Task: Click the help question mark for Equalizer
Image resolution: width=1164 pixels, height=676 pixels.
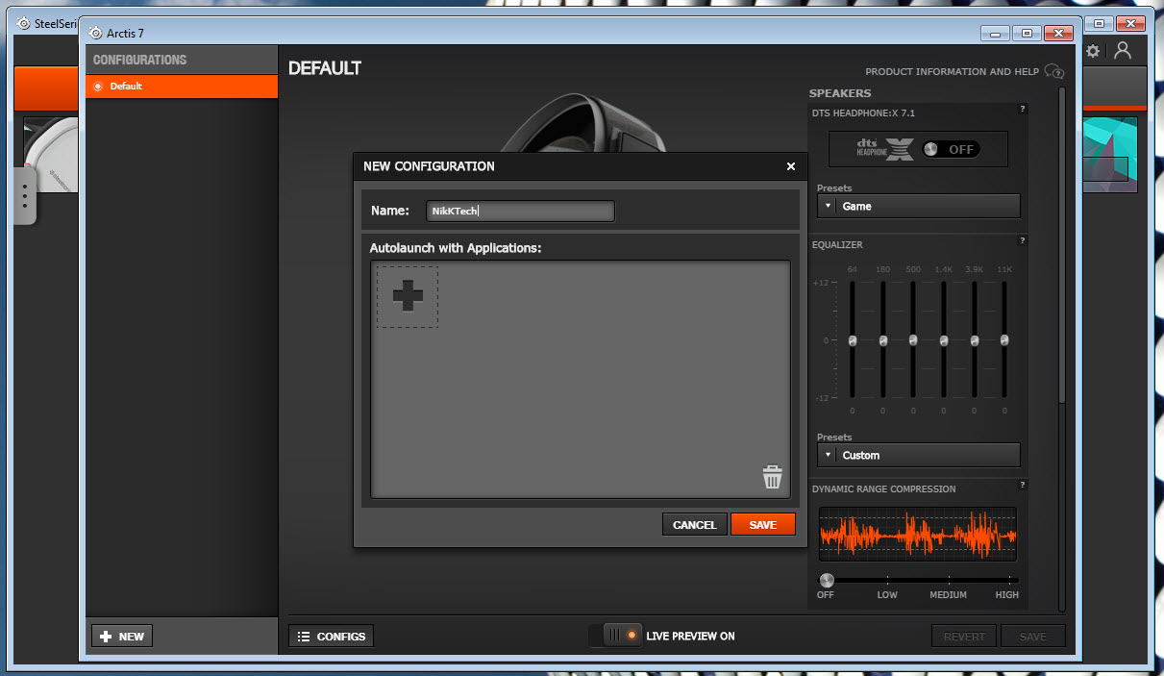Action: 1022,240
